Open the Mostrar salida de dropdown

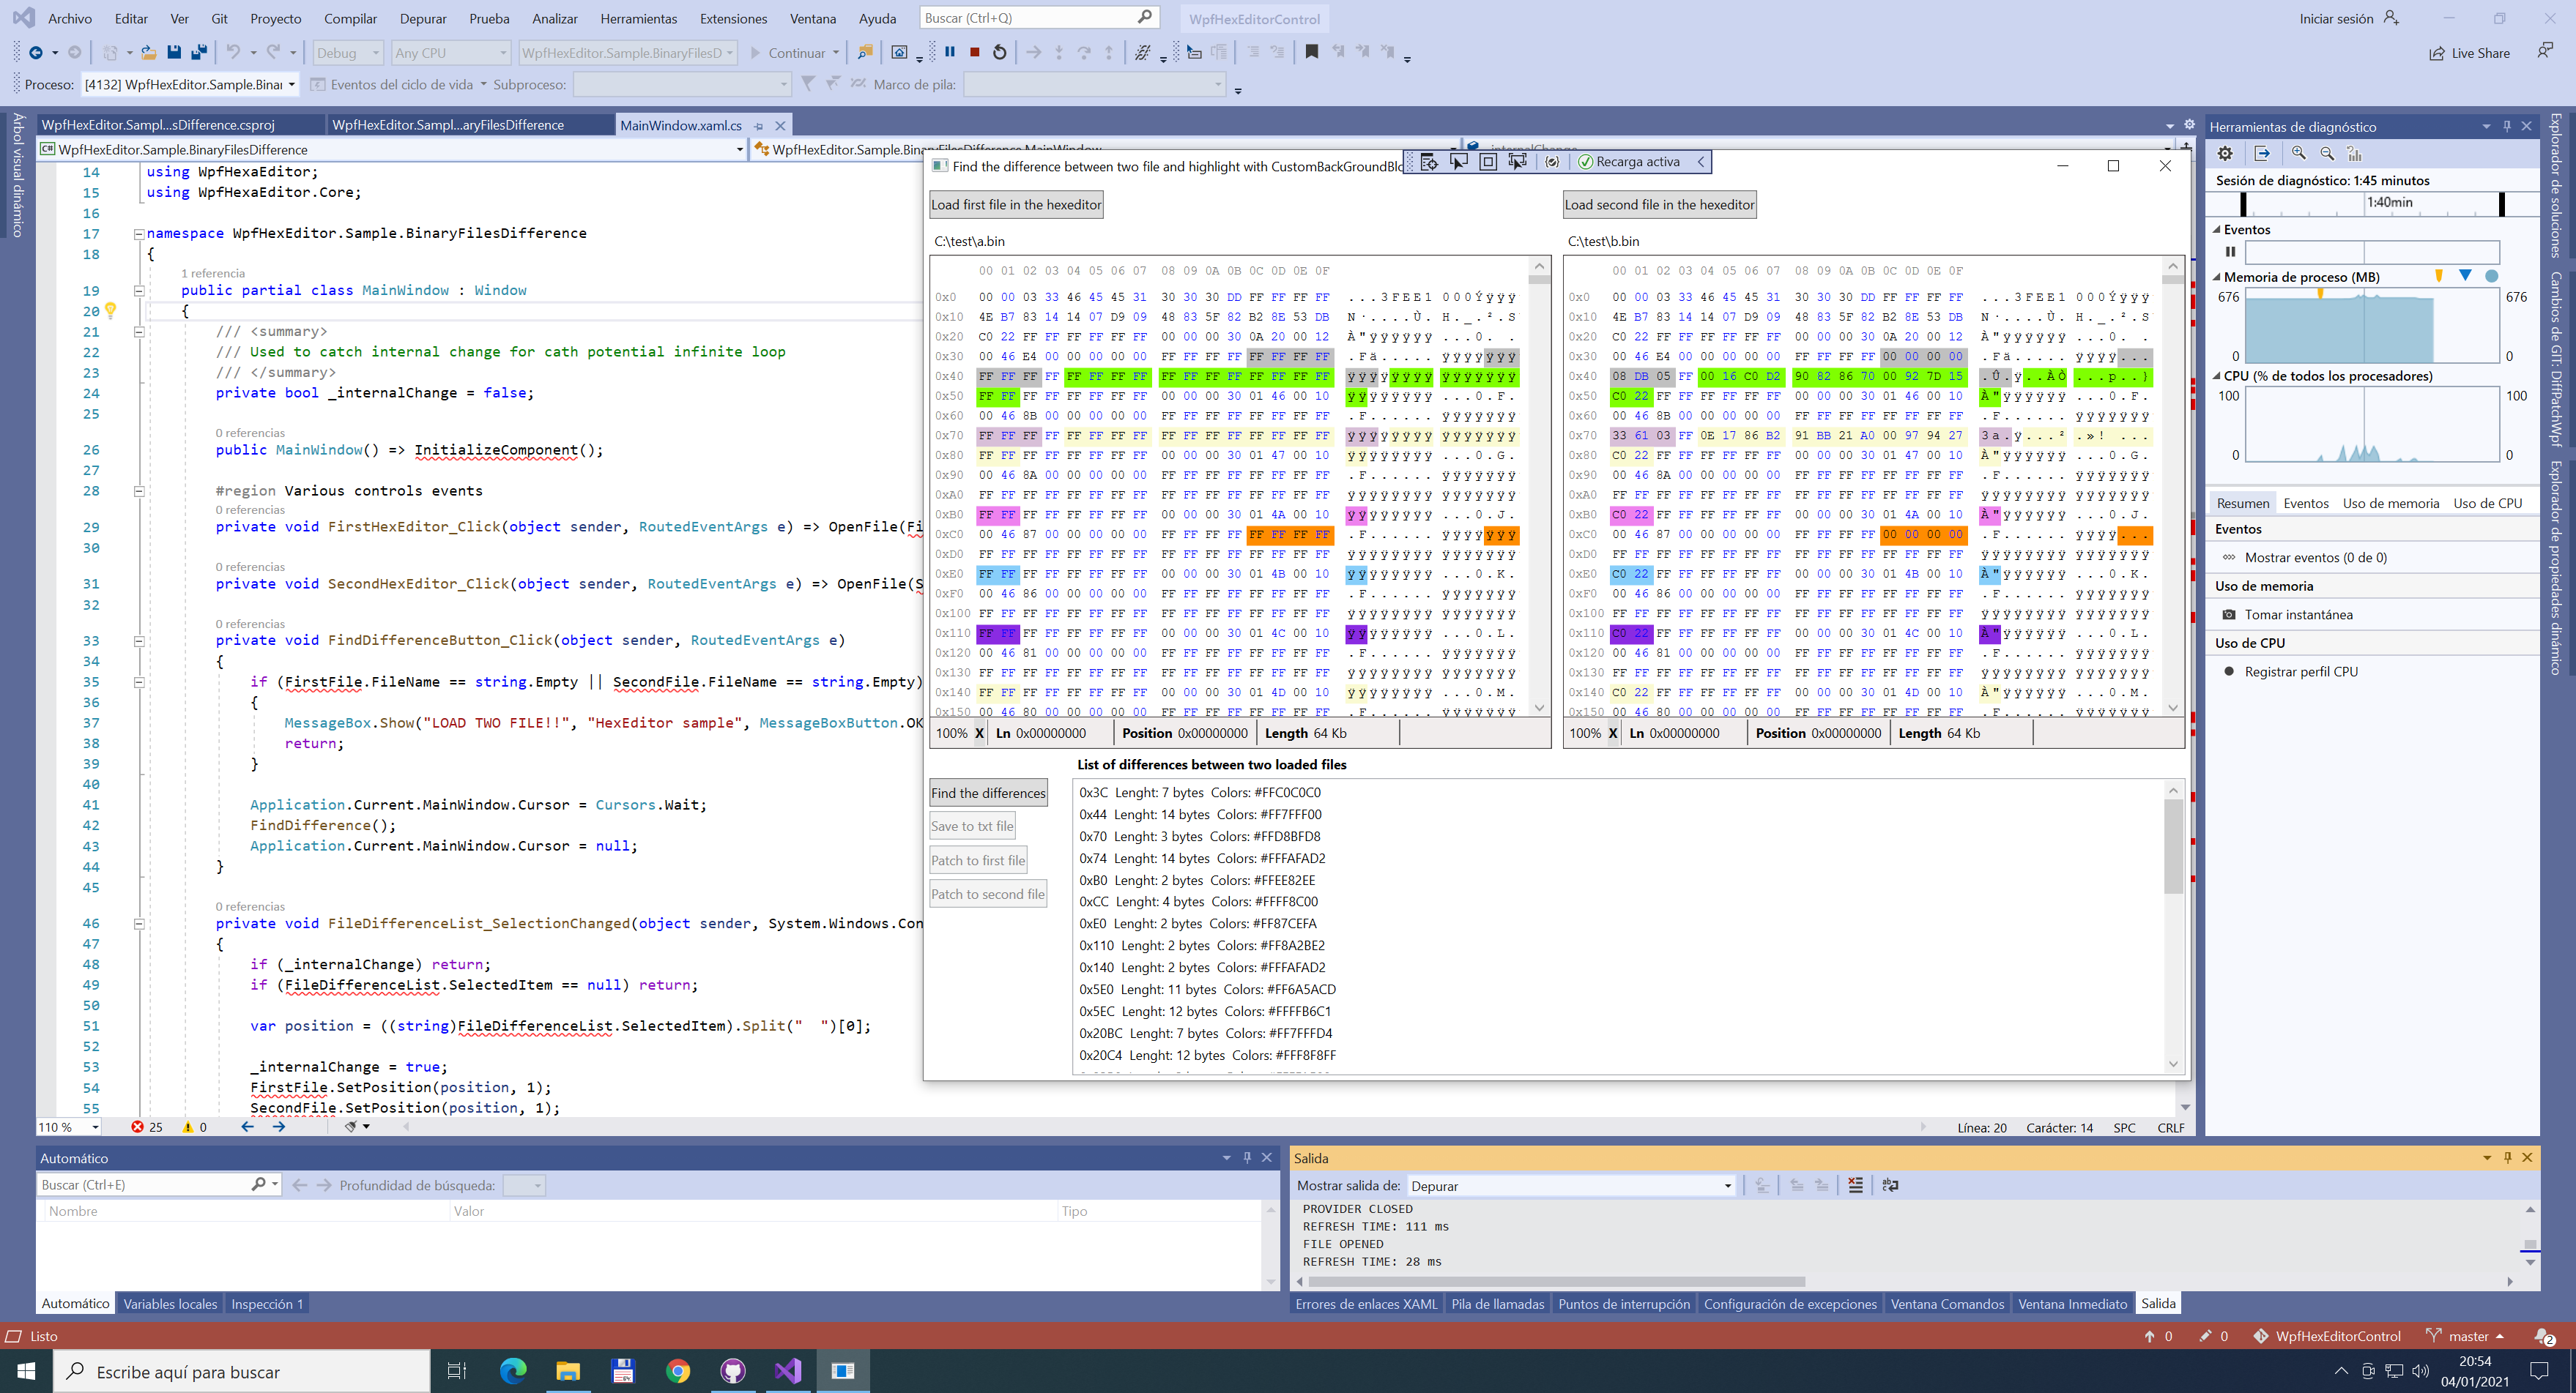(1570, 1185)
